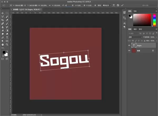Screen dimensions: 158x116
Task: Hide the Sogou text layer
Action: point(129,45)
